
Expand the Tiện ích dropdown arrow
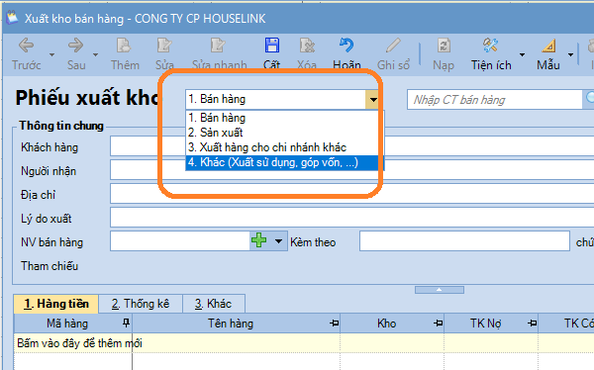click(522, 54)
